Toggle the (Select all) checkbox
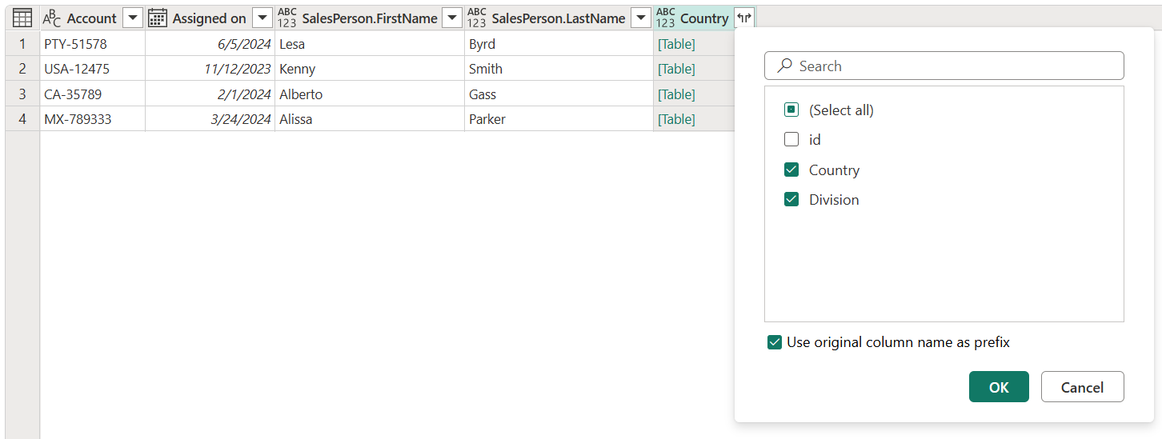Image resolution: width=1162 pixels, height=439 pixels. (791, 110)
